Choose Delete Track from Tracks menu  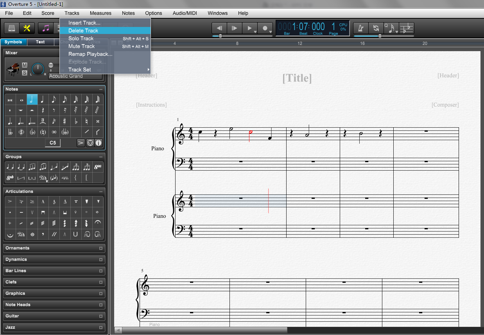click(83, 30)
